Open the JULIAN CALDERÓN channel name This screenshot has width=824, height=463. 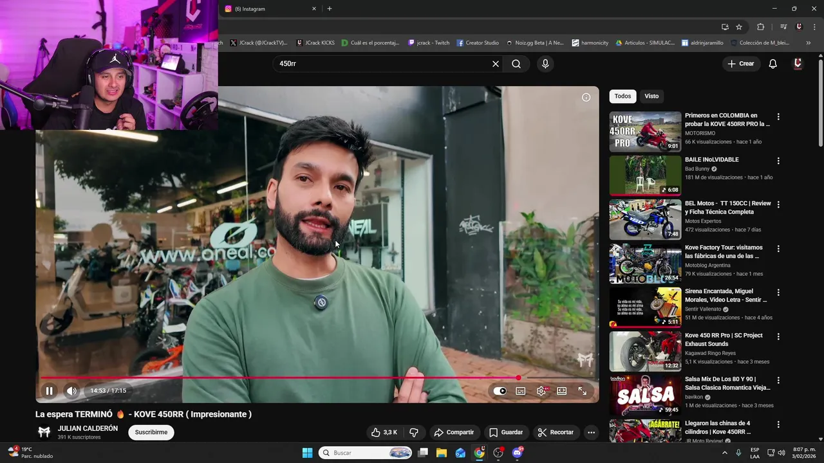(x=88, y=428)
